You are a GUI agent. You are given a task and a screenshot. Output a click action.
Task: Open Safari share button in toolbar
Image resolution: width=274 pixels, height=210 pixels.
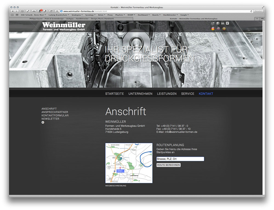[x=51, y=11]
